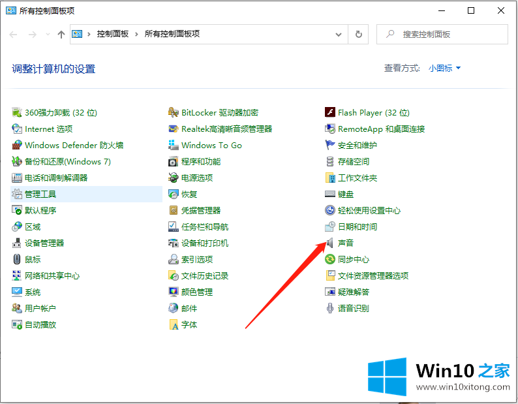518x404 pixels.
Task: Refresh the control panel view
Action: click(x=358, y=35)
